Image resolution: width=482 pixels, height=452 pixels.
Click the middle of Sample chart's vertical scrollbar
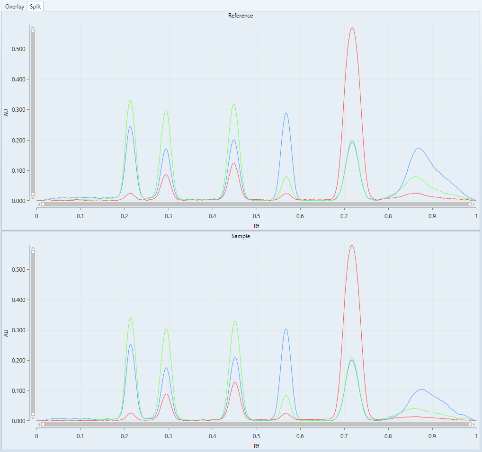pos(33,333)
